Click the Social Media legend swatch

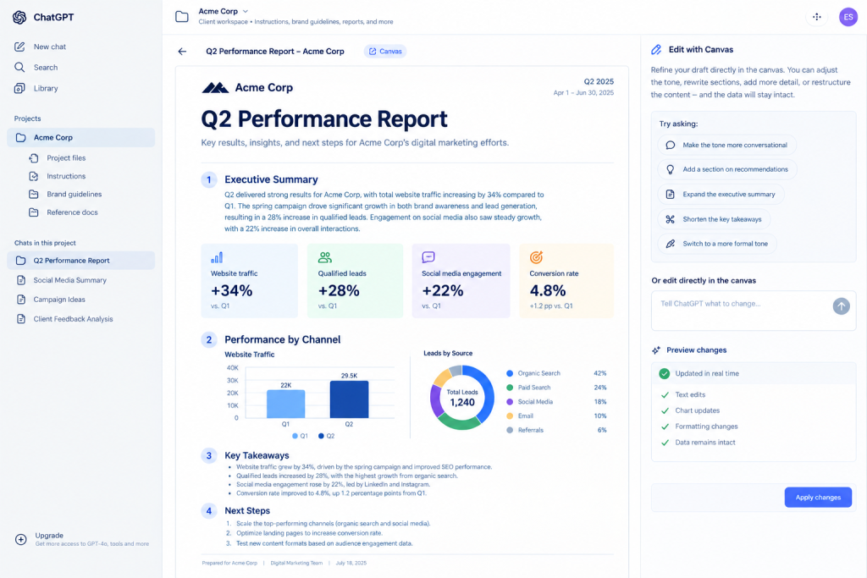point(510,402)
